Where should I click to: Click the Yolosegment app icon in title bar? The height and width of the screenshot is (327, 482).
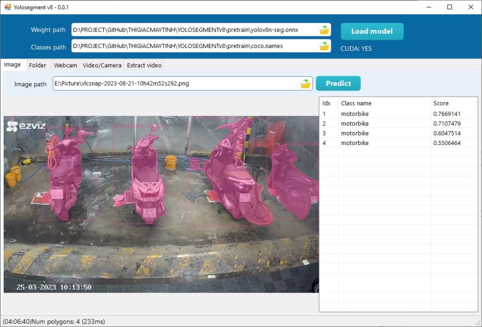tap(8, 7)
